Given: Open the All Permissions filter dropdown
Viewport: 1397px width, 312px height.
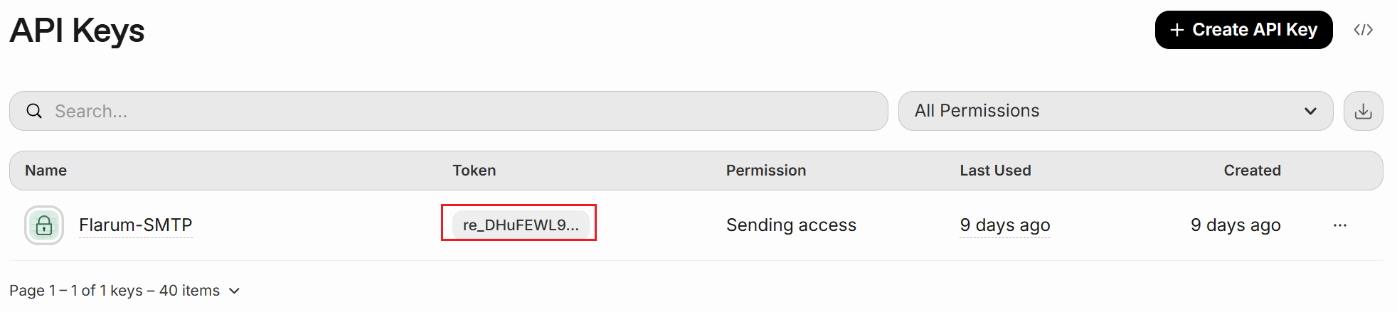Looking at the screenshot, I should point(1115,111).
